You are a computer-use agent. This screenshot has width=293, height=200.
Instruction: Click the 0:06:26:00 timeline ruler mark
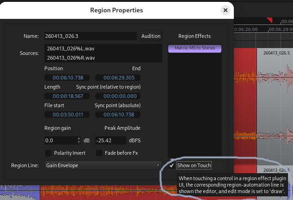[x=246, y=29]
